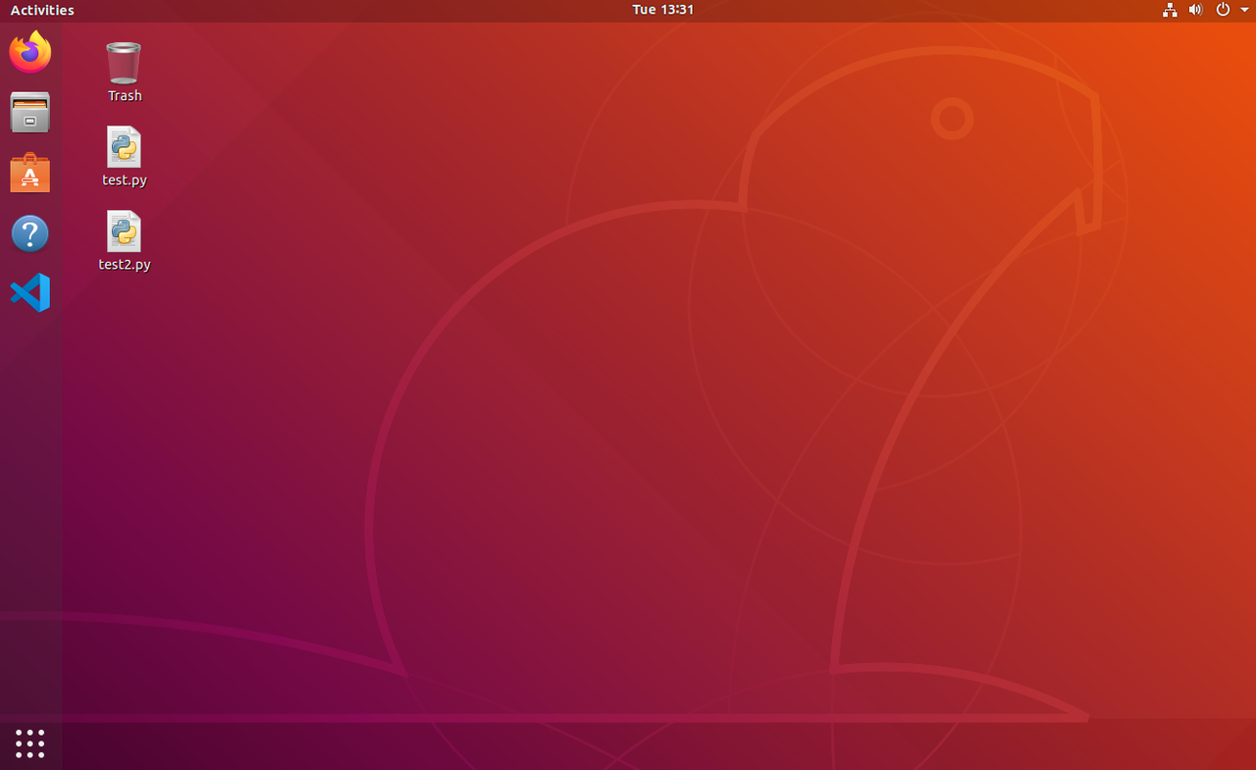Screen dimensions: 1256x770
Task: Expand the system menu arrow
Action: 1245,10
